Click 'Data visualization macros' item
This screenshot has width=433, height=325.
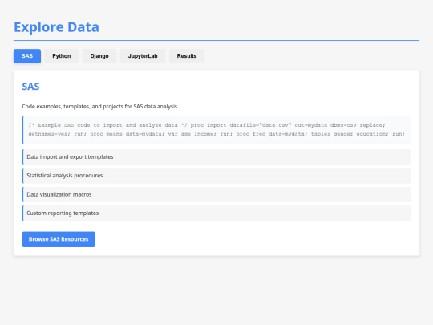tap(216, 194)
